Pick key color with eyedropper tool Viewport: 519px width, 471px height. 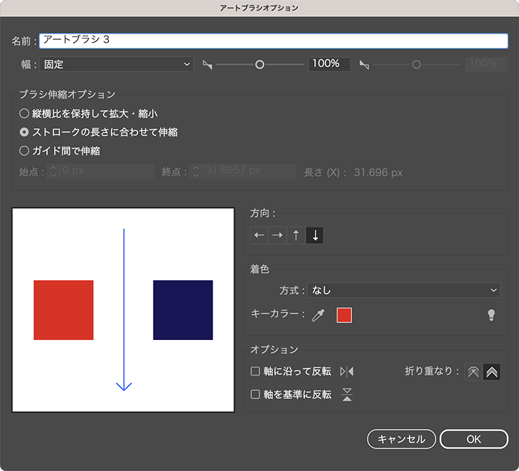click(318, 315)
